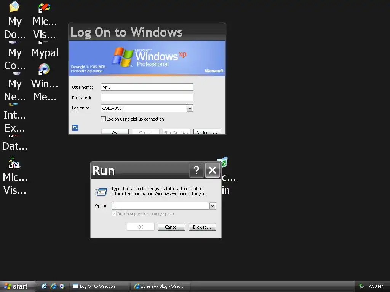Focus the User name field containing VM2
The image size is (390, 292).
147,87
